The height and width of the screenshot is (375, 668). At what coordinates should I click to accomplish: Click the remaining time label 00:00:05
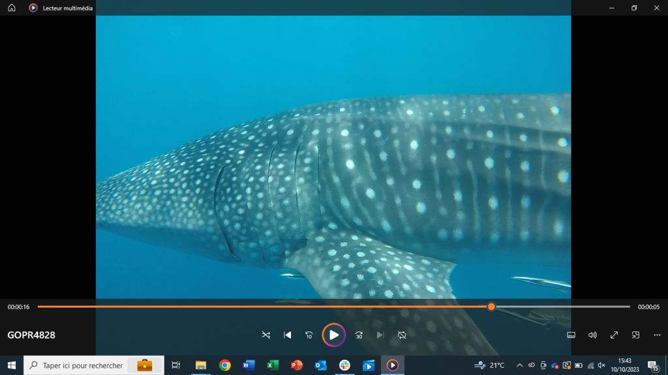[x=648, y=307]
